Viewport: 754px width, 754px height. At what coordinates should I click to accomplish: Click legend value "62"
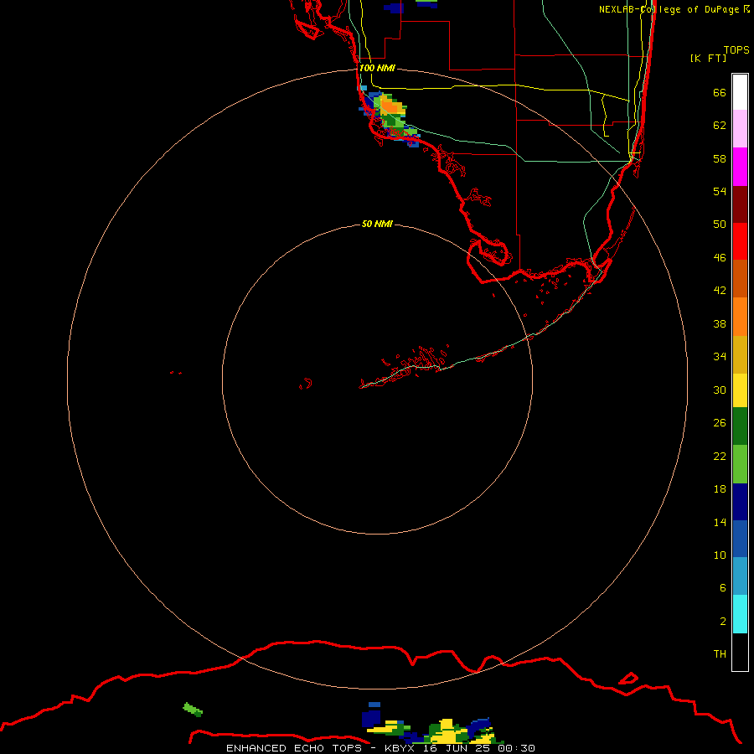coord(720,126)
